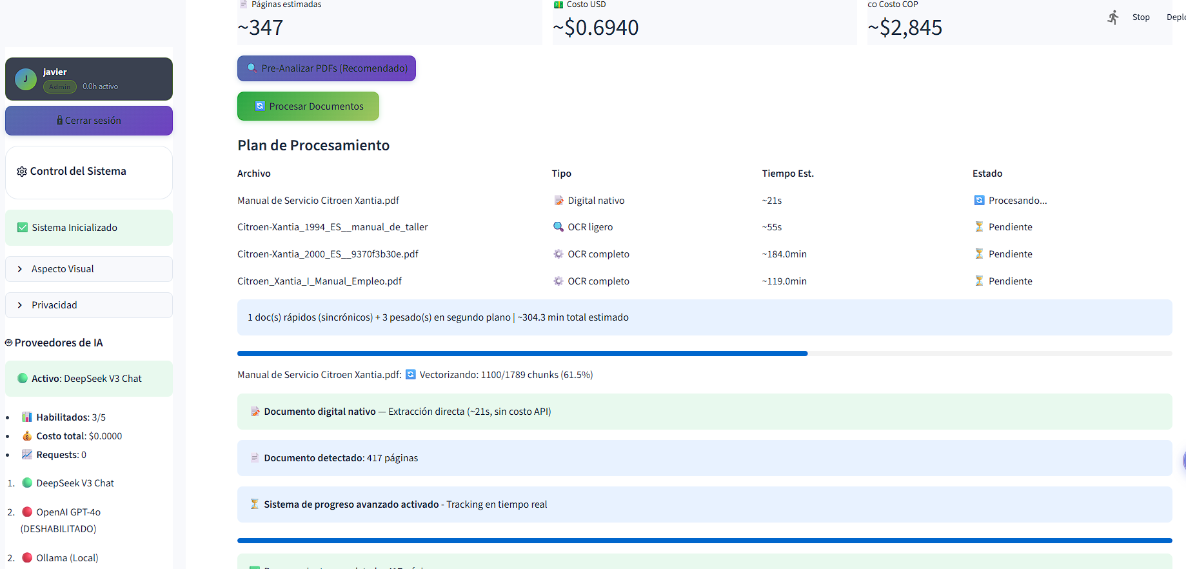The image size is (1186, 569).
Task: Click the running man status icon
Action: coord(1113,17)
